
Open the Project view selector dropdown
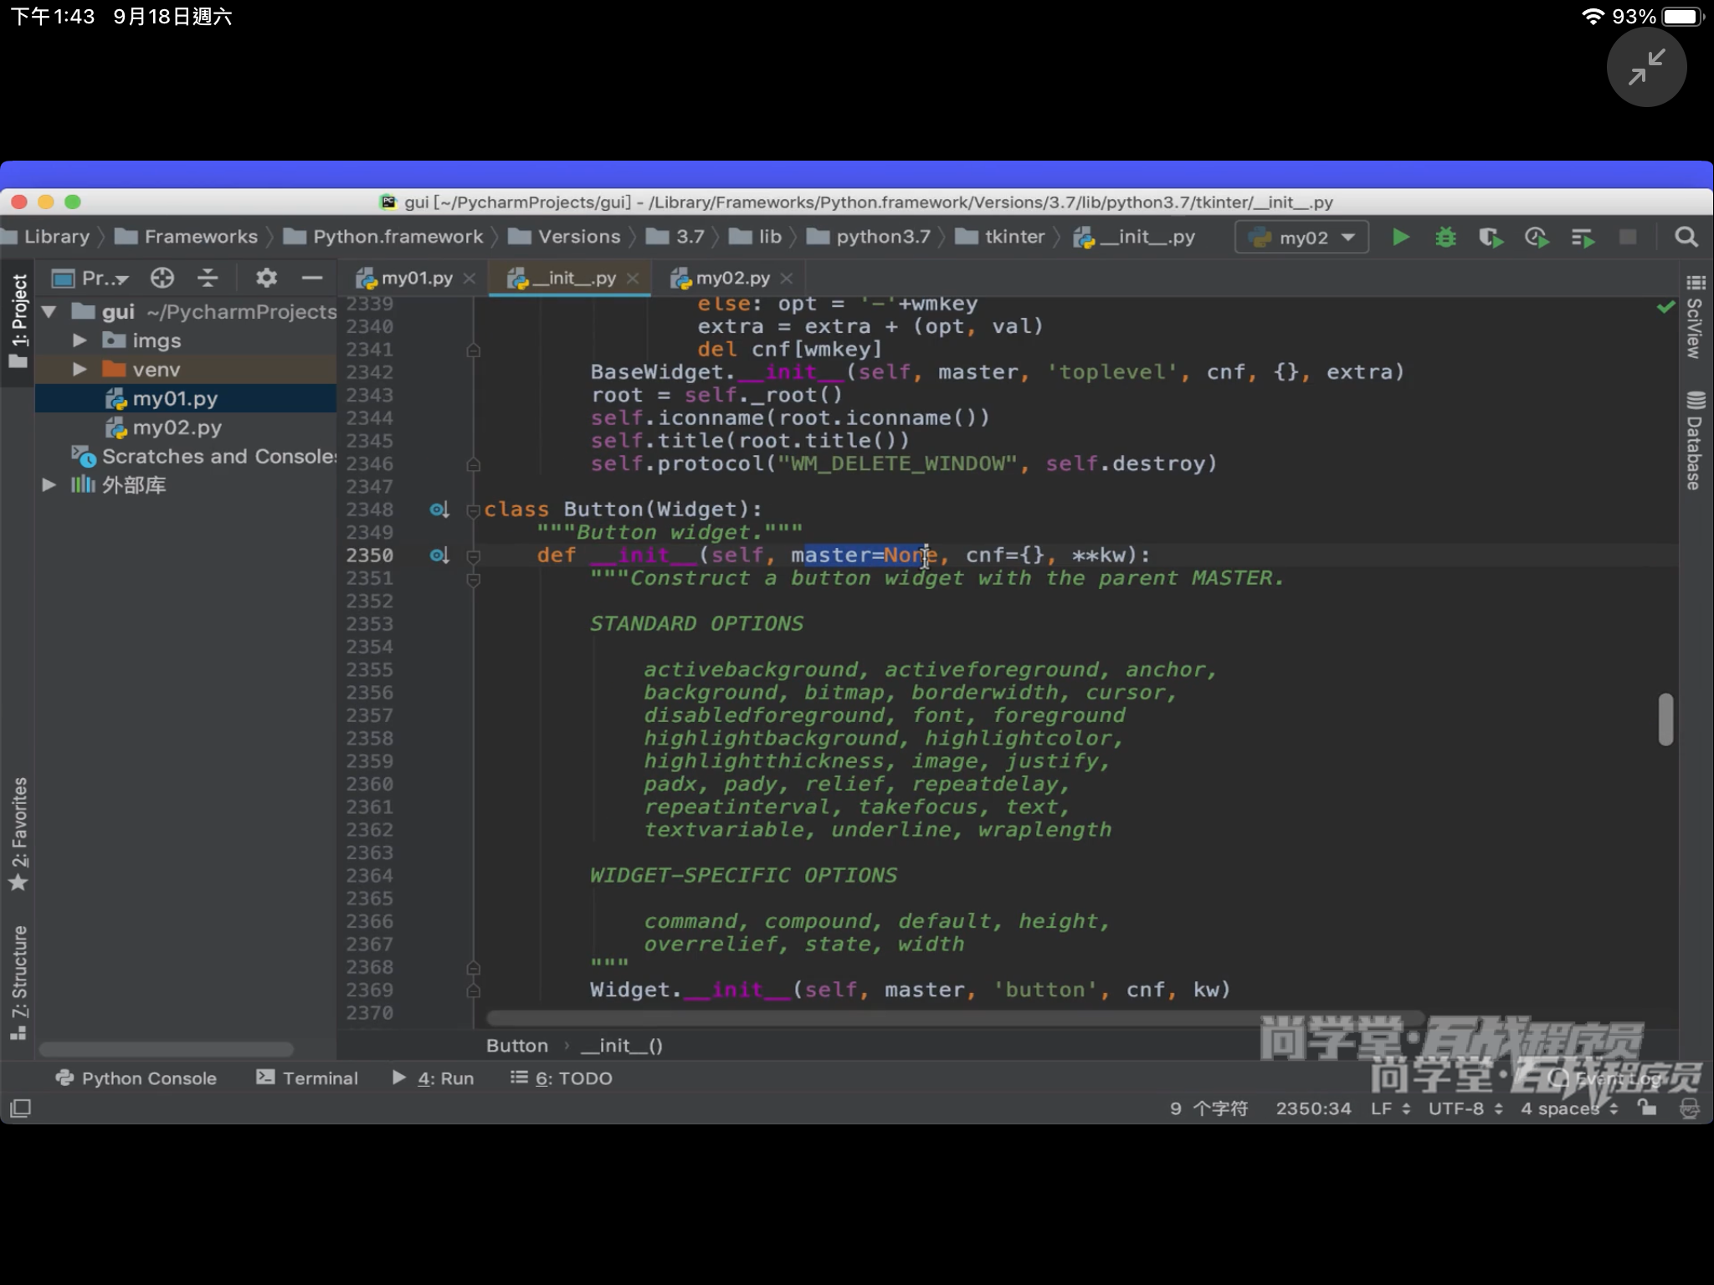[x=90, y=278]
